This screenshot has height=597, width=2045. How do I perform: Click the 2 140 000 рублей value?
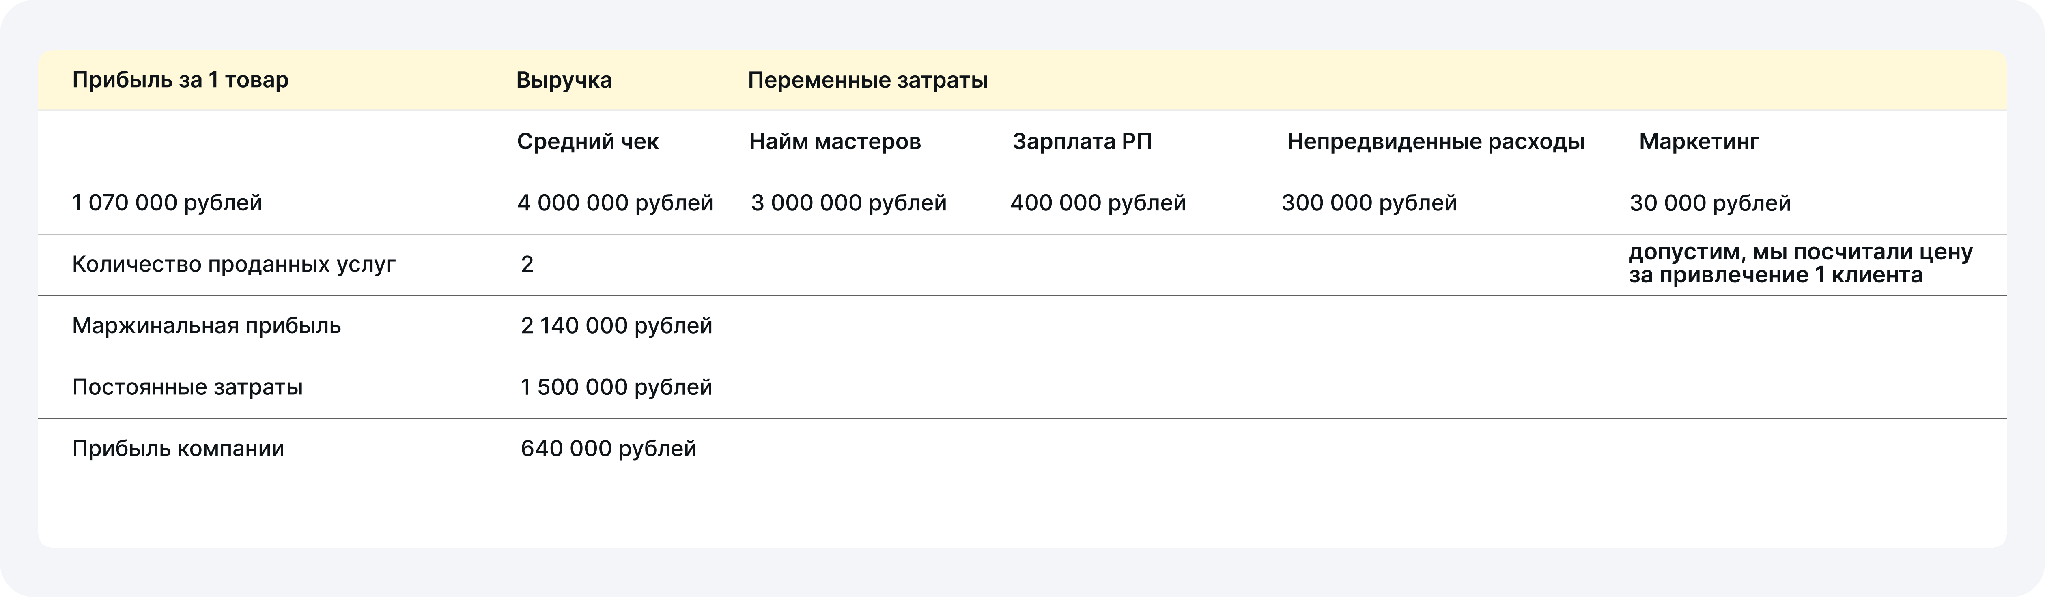[616, 326]
